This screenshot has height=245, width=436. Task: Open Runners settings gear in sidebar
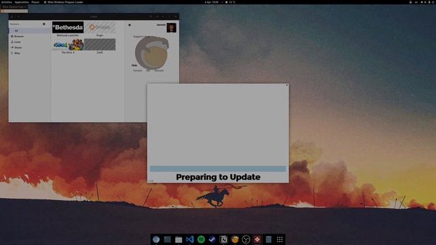pos(44,24)
